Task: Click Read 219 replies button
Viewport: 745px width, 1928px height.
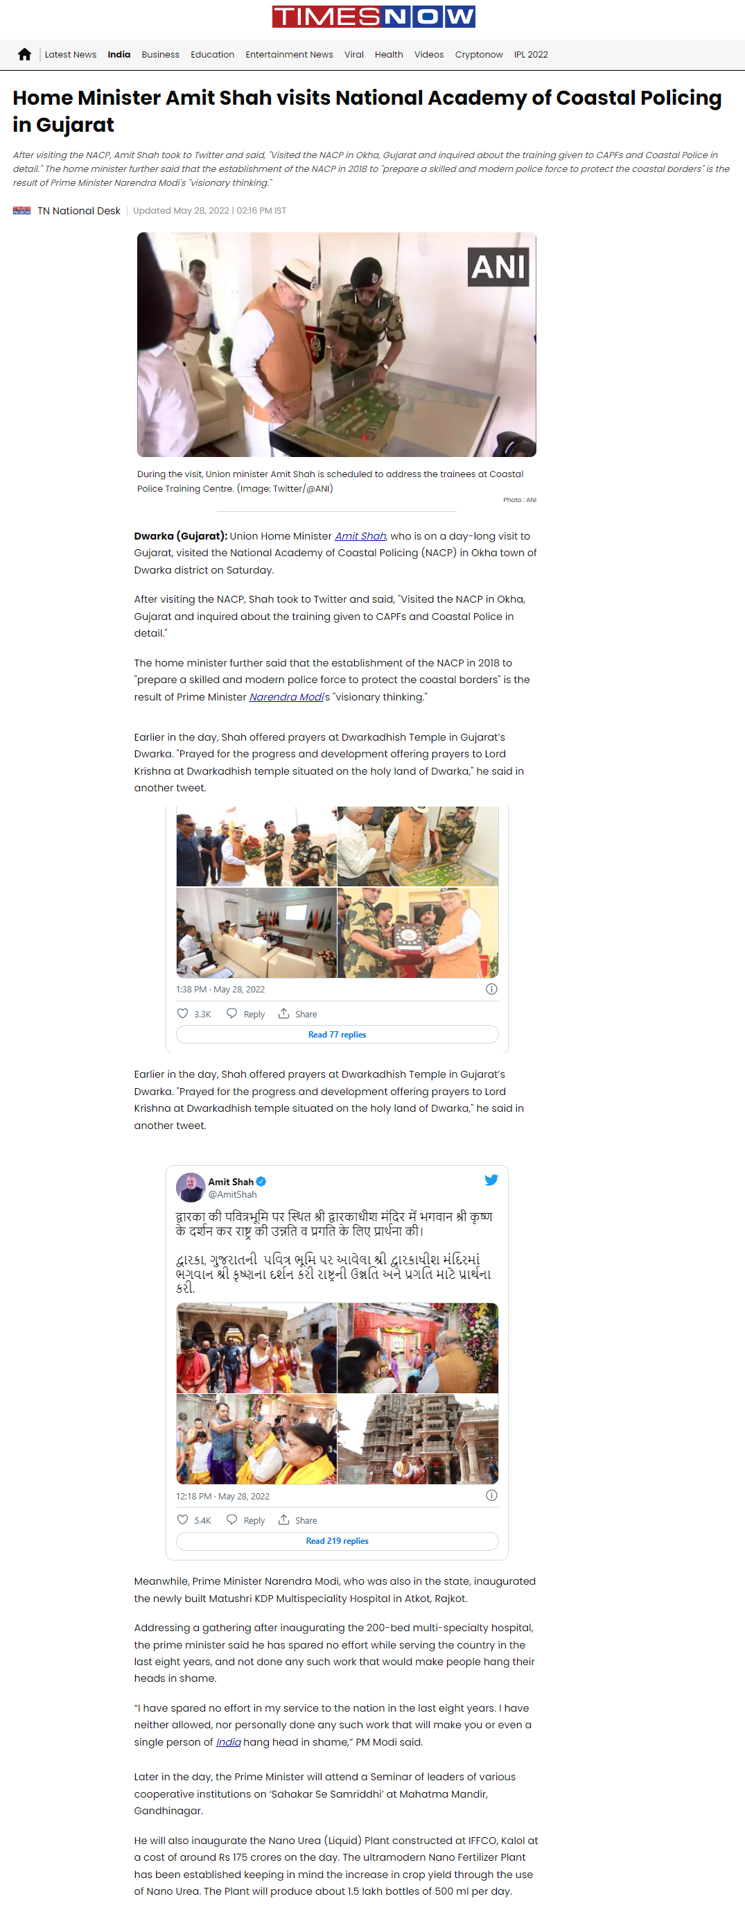Action: click(337, 1540)
